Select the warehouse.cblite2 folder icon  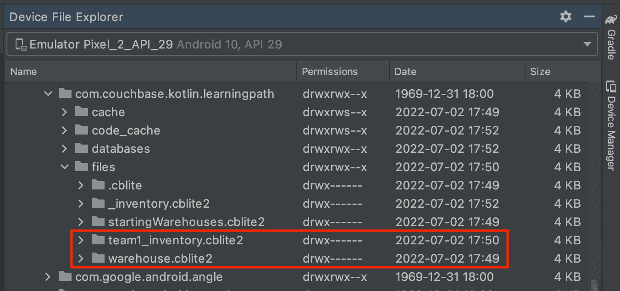(98, 259)
